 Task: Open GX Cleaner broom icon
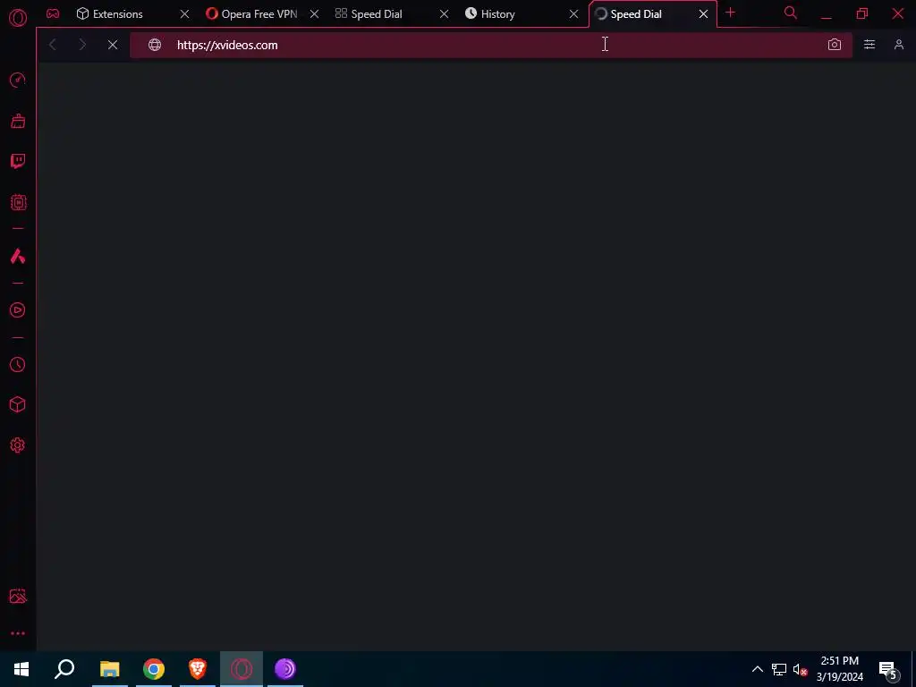[18, 121]
